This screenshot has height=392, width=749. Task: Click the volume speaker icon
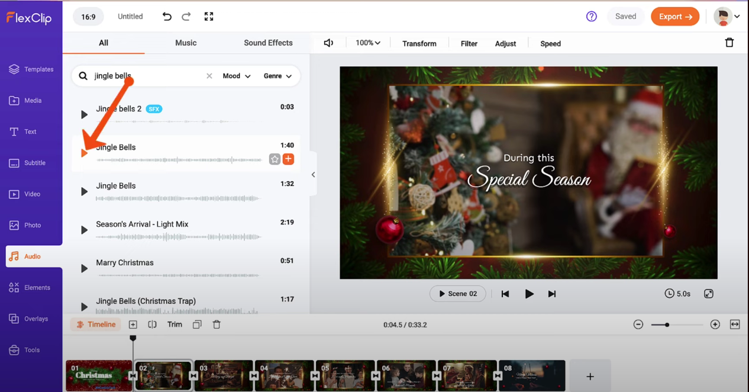(328, 43)
